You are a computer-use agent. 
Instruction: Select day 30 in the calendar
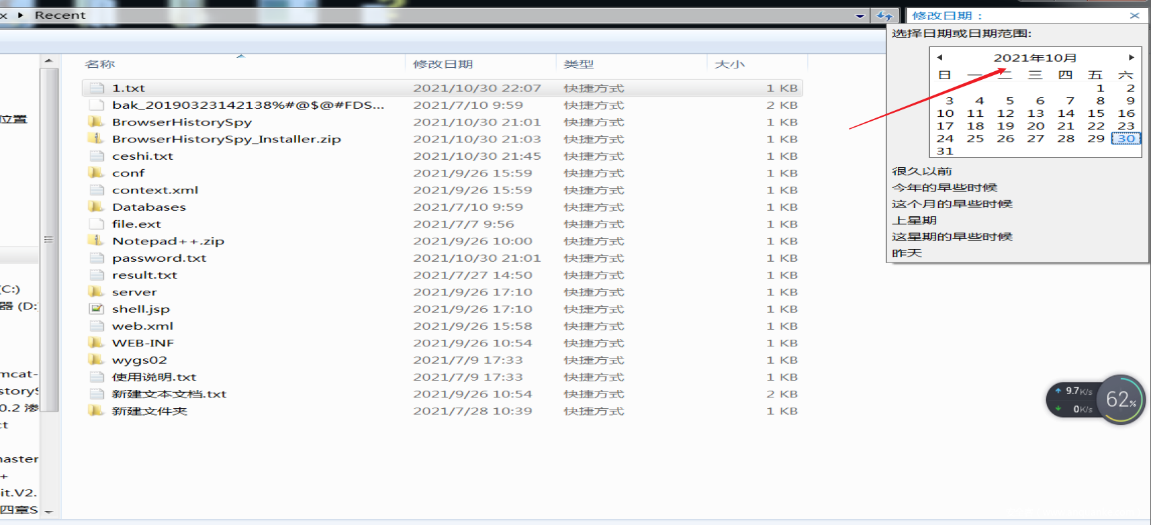point(1126,139)
